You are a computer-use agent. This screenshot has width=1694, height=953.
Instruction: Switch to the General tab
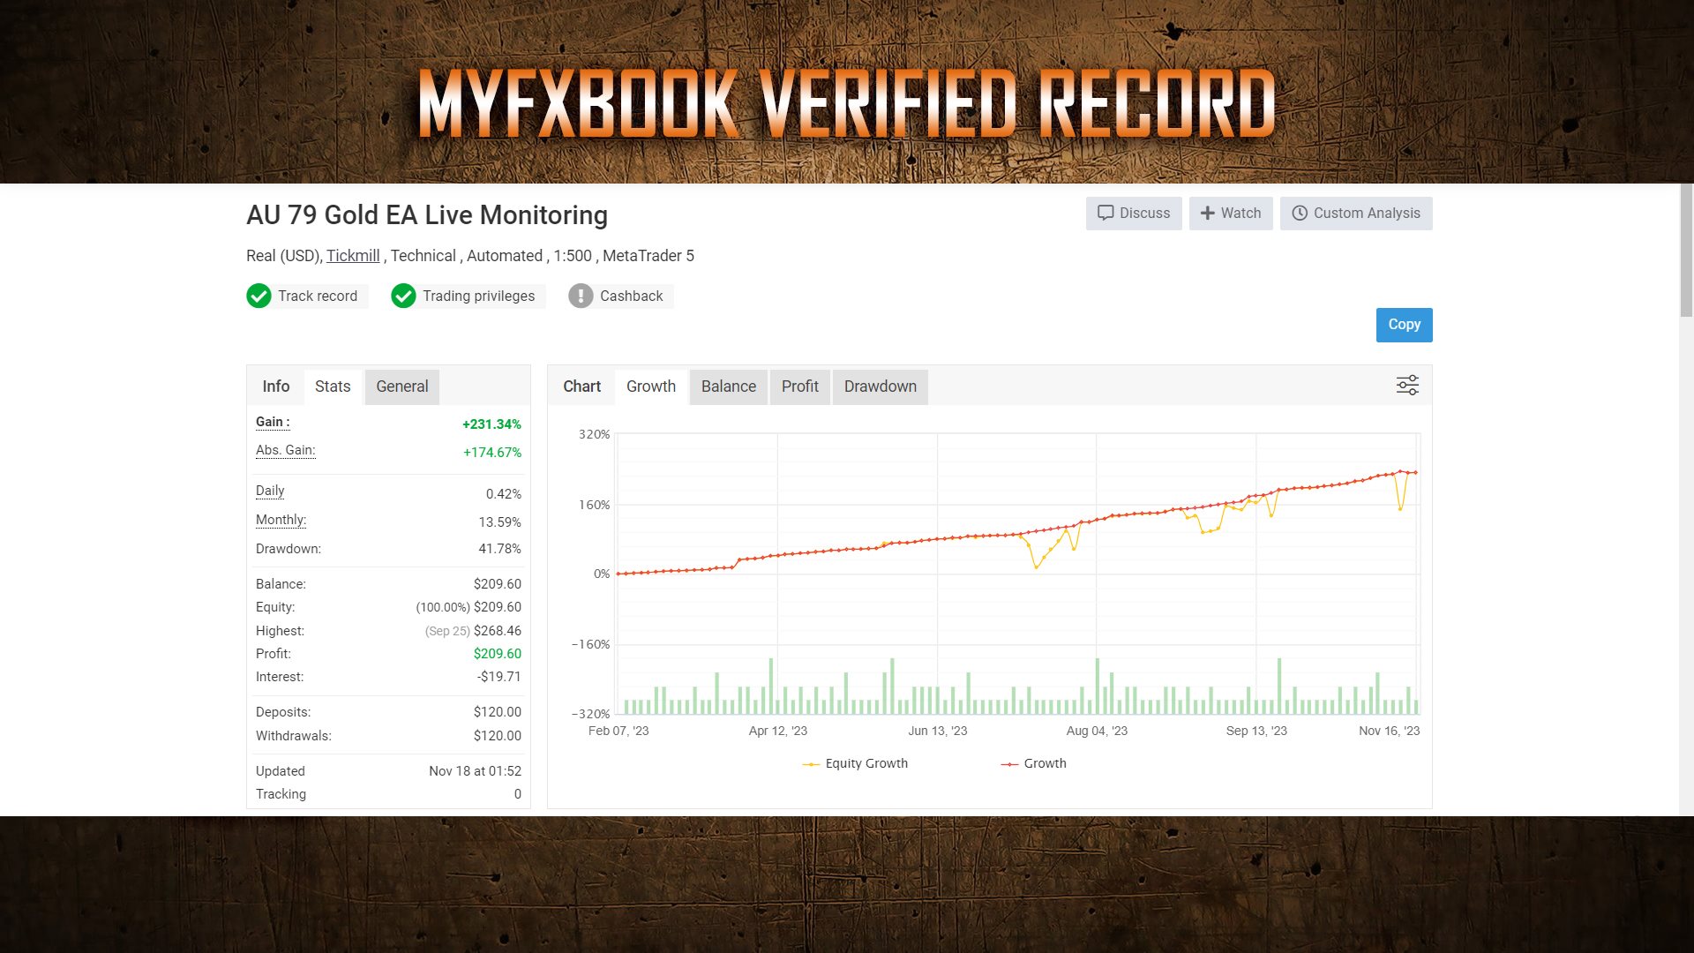(402, 386)
